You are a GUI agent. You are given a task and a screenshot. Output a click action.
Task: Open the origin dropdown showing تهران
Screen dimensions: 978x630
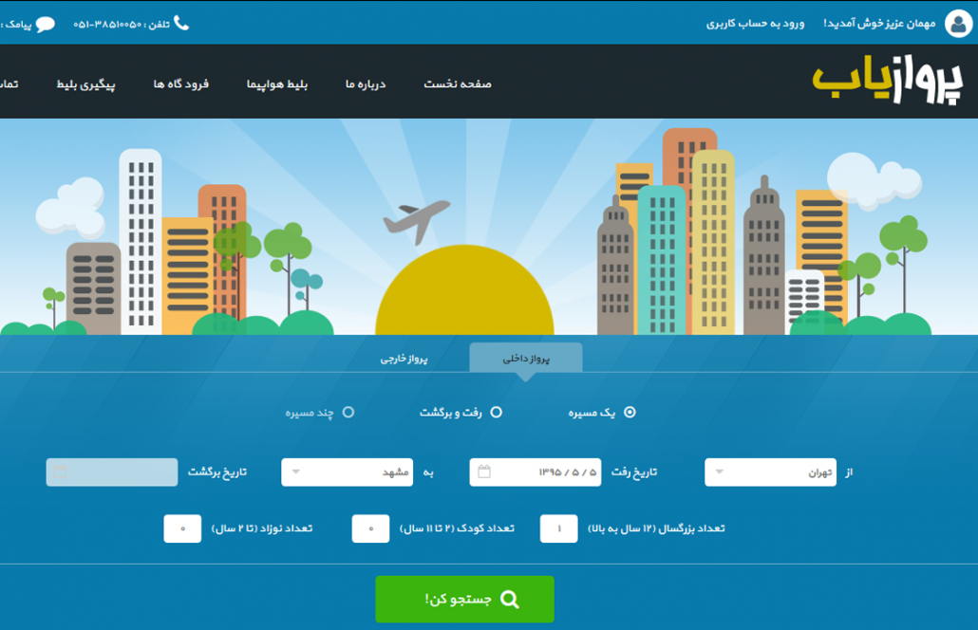click(x=769, y=472)
